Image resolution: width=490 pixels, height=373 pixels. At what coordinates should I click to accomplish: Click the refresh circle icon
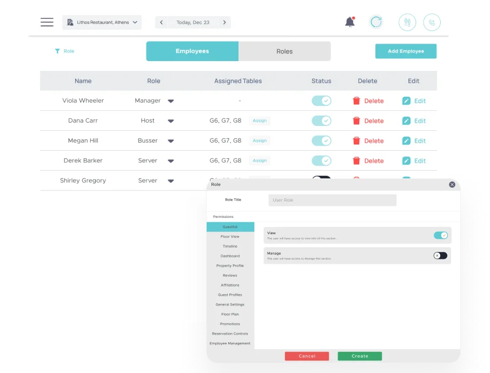tap(376, 22)
